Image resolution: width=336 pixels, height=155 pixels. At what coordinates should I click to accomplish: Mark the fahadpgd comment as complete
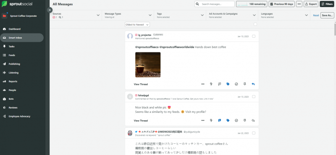pos(236,121)
